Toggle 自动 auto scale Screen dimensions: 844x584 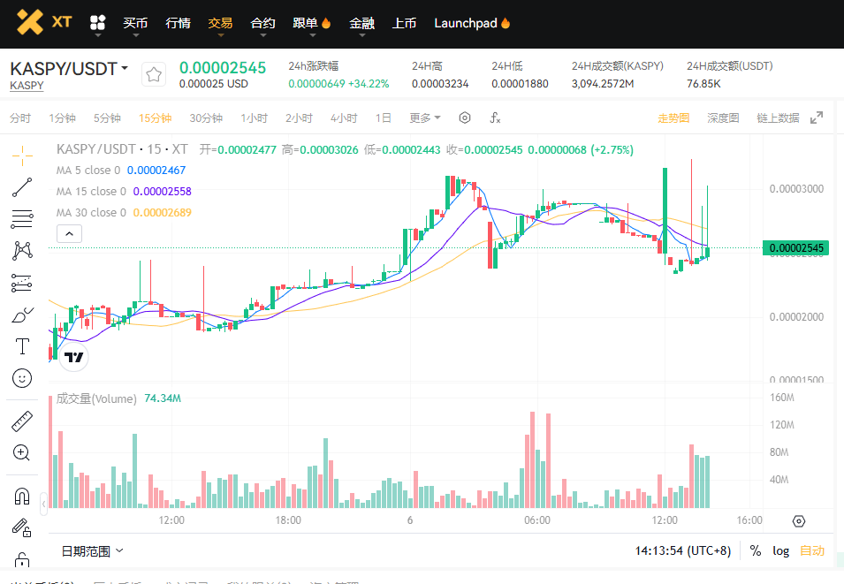coord(811,550)
